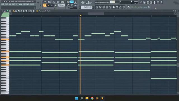Click the 130.000 tempo display
179x101 pixels.
tap(62, 5)
